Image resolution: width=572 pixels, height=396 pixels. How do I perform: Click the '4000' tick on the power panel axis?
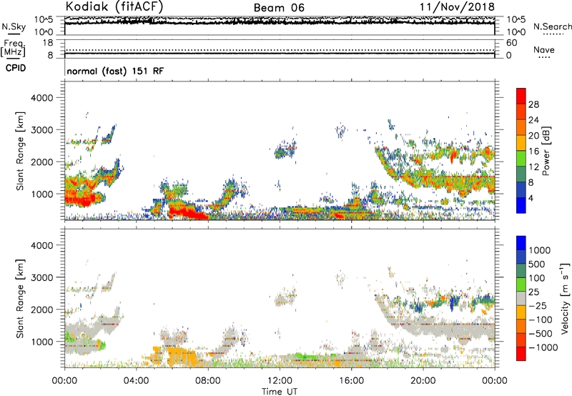pyautogui.click(x=41, y=98)
